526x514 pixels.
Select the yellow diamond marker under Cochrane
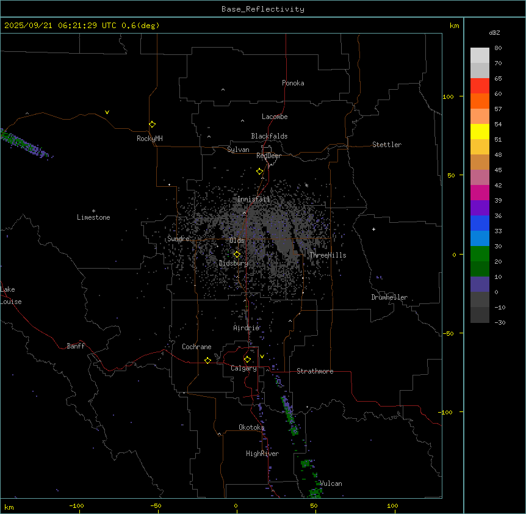207,361
